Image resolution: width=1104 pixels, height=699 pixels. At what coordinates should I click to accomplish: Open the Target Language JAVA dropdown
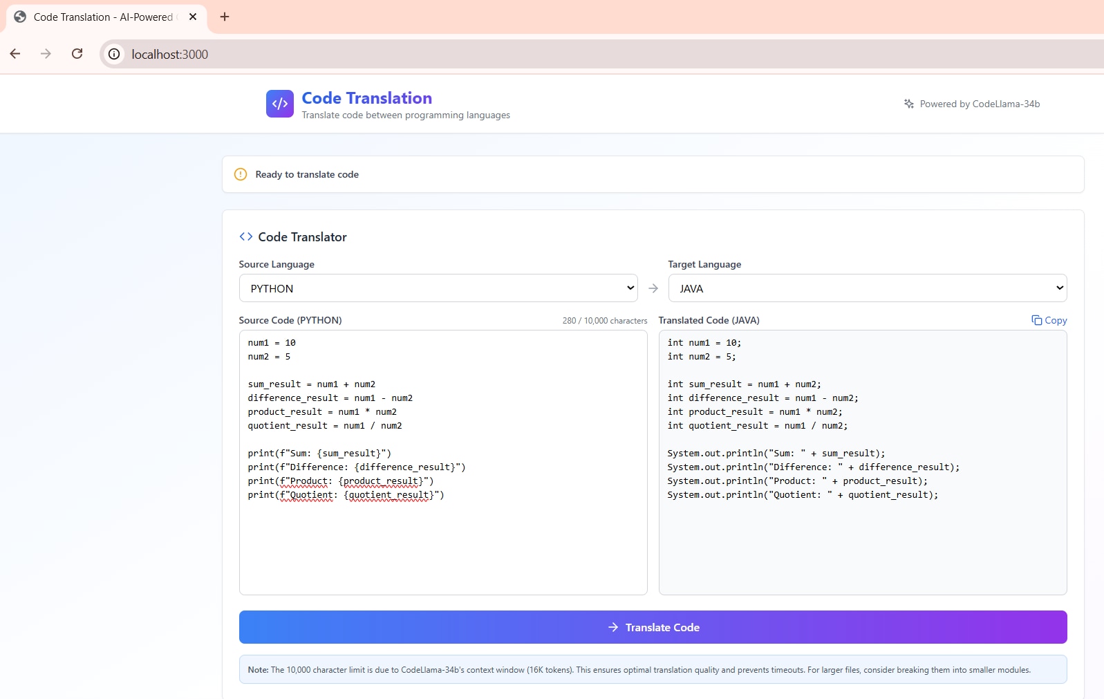[x=868, y=288]
